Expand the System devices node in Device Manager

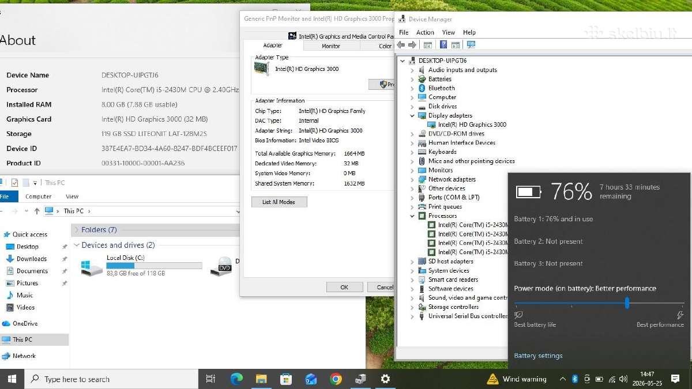pyautogui.click(x=412, y=271)
